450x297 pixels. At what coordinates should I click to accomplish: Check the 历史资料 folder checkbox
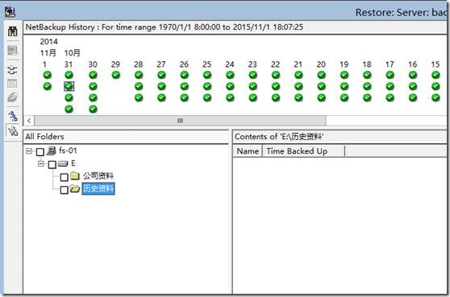tap(65, 190)
